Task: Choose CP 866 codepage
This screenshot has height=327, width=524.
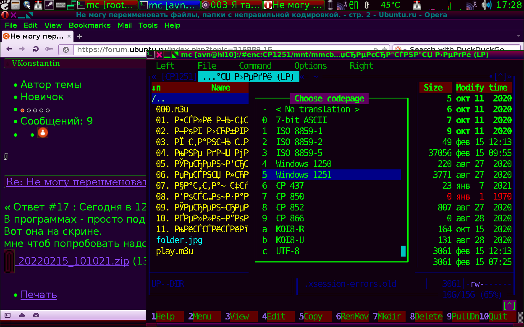Action: pos(331,218)
